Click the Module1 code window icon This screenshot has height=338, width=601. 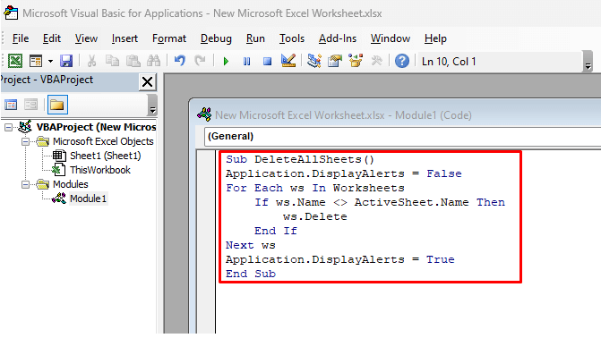[x=204, y=114]
